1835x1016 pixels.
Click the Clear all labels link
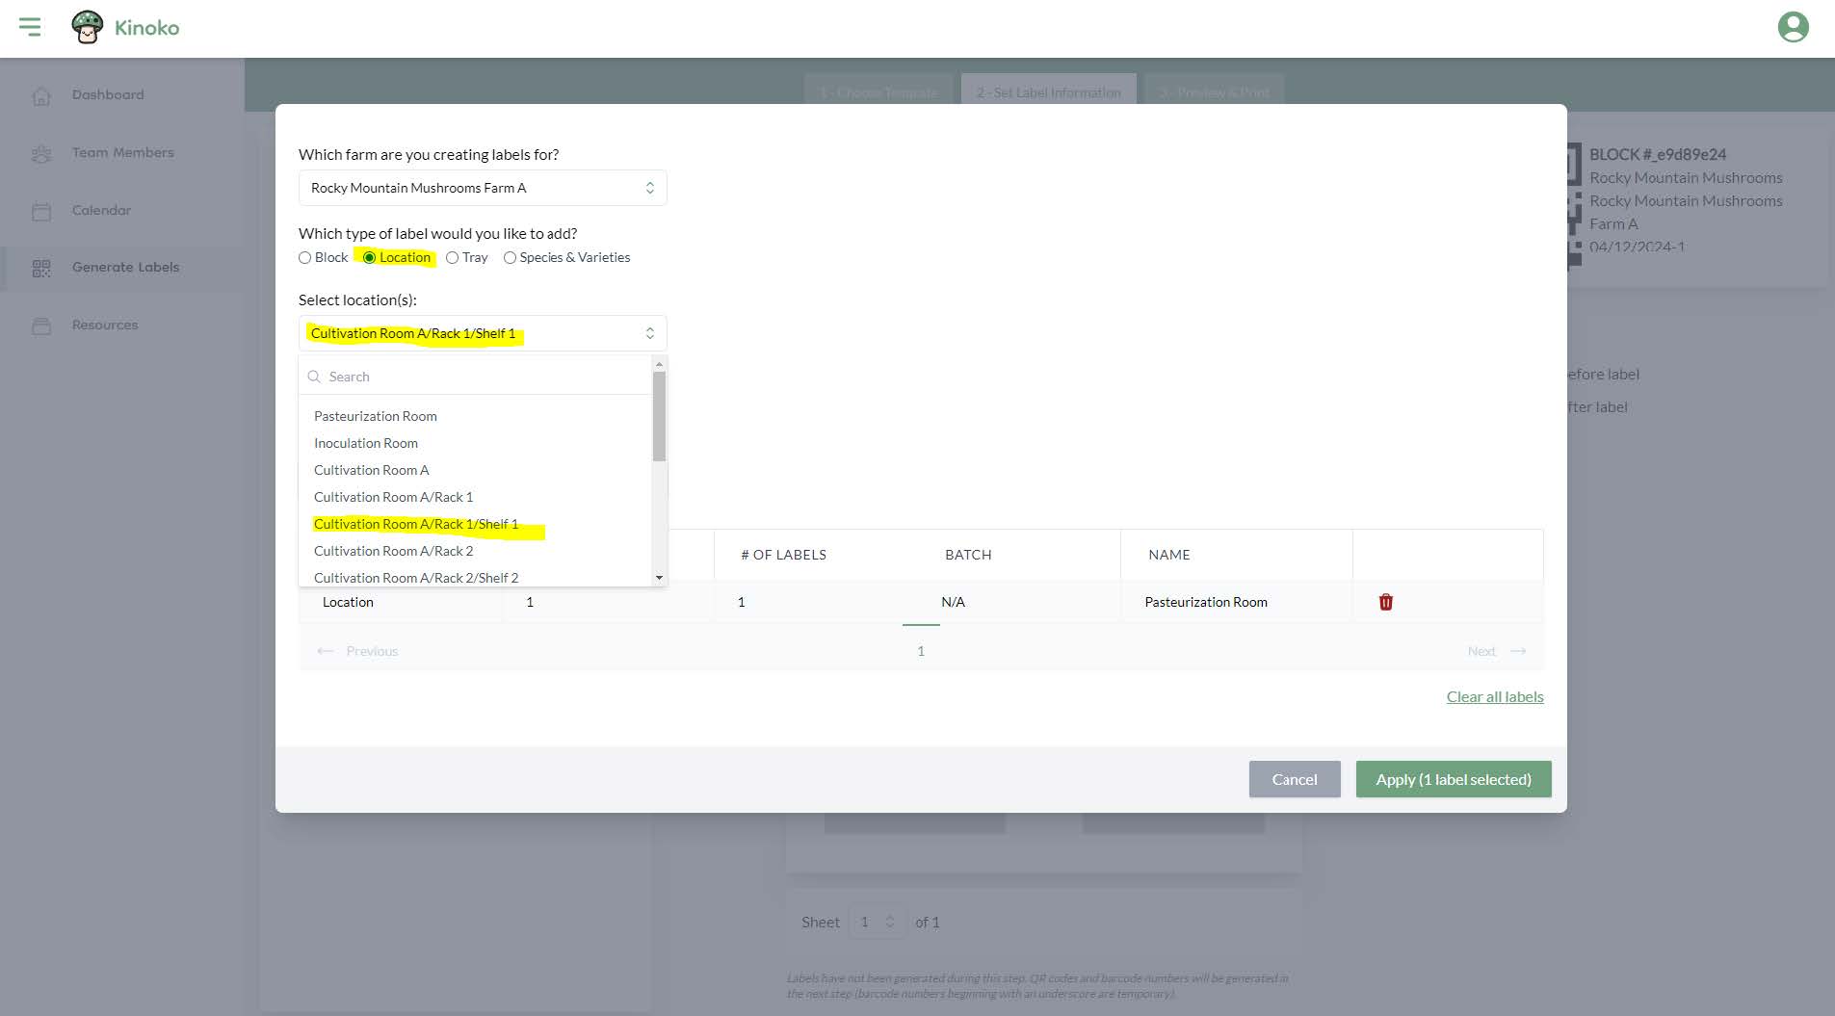click(1494, 696)
